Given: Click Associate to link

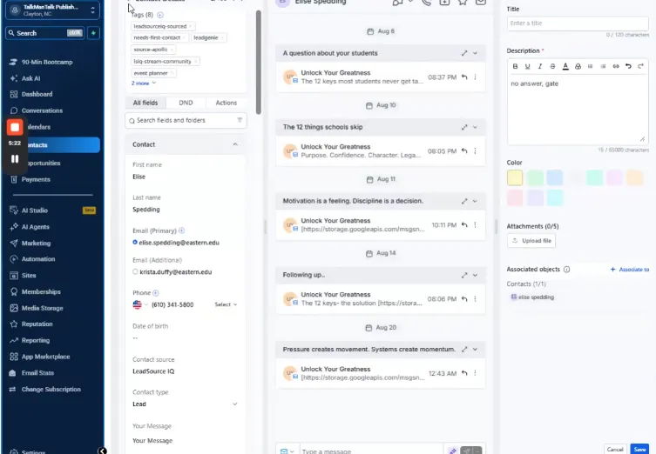Looking at the screenshot, I should [x=630, y=270].
